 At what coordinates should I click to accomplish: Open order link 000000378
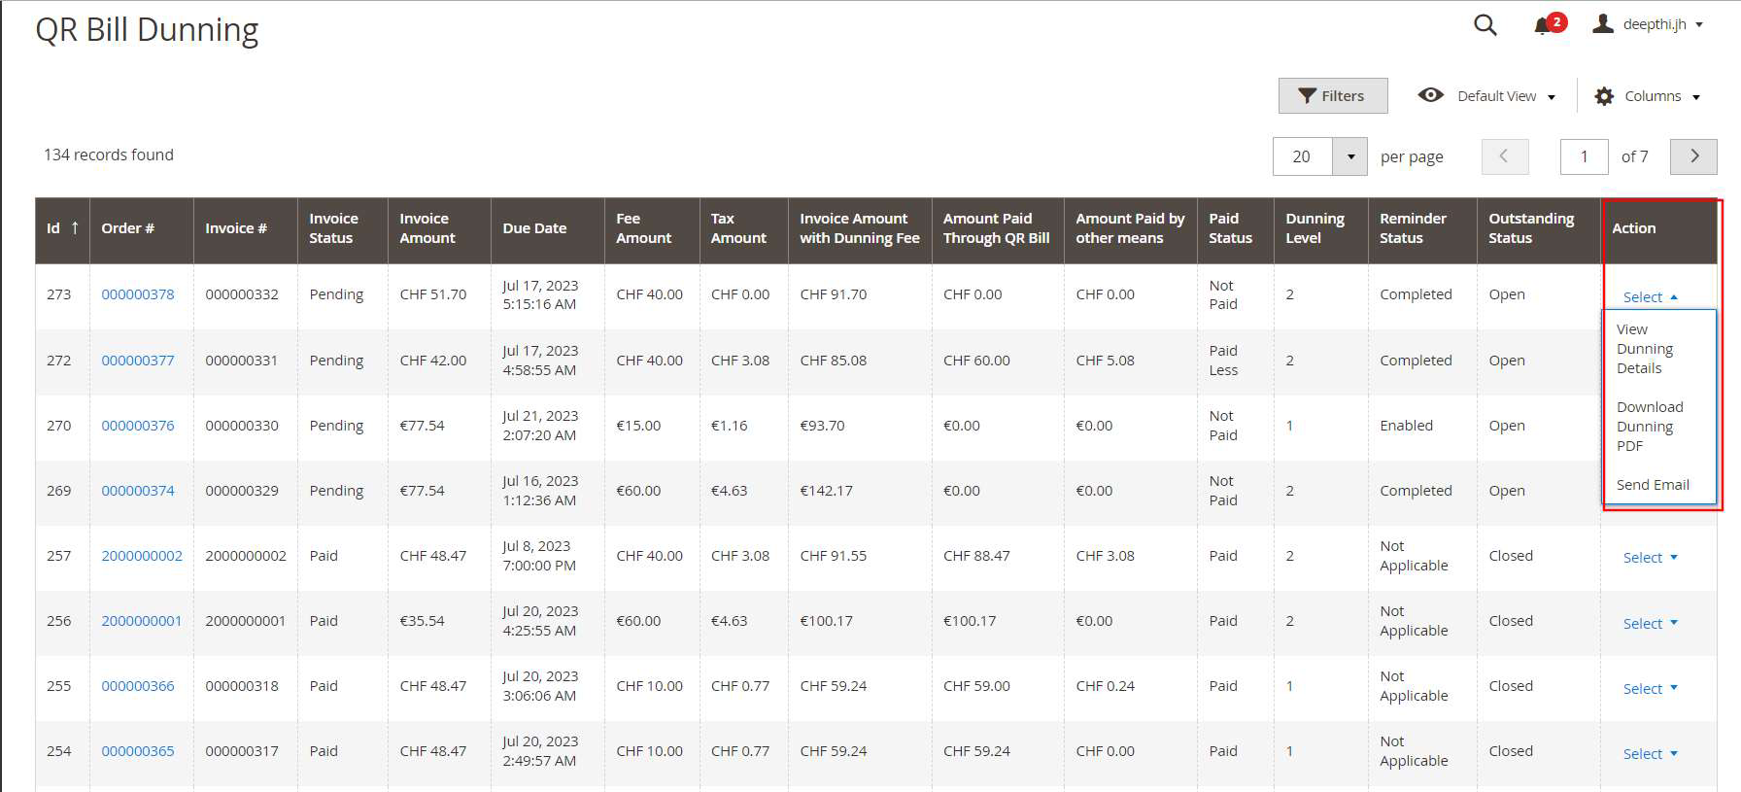(138, 294)
